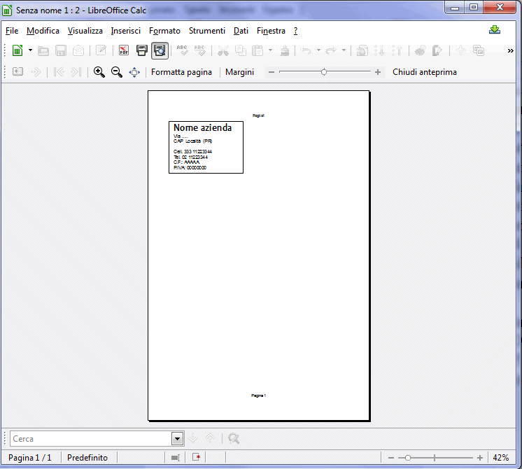
Task: Click the Cut scissors icon
Action: pos(223,50)
